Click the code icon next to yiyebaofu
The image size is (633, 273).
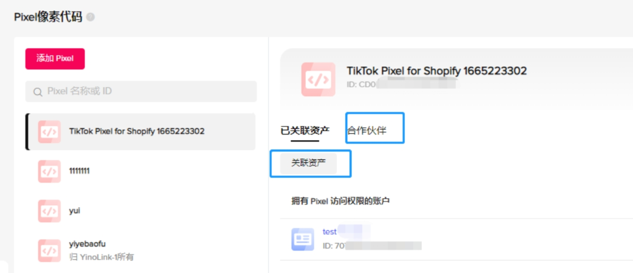[50, 250]
